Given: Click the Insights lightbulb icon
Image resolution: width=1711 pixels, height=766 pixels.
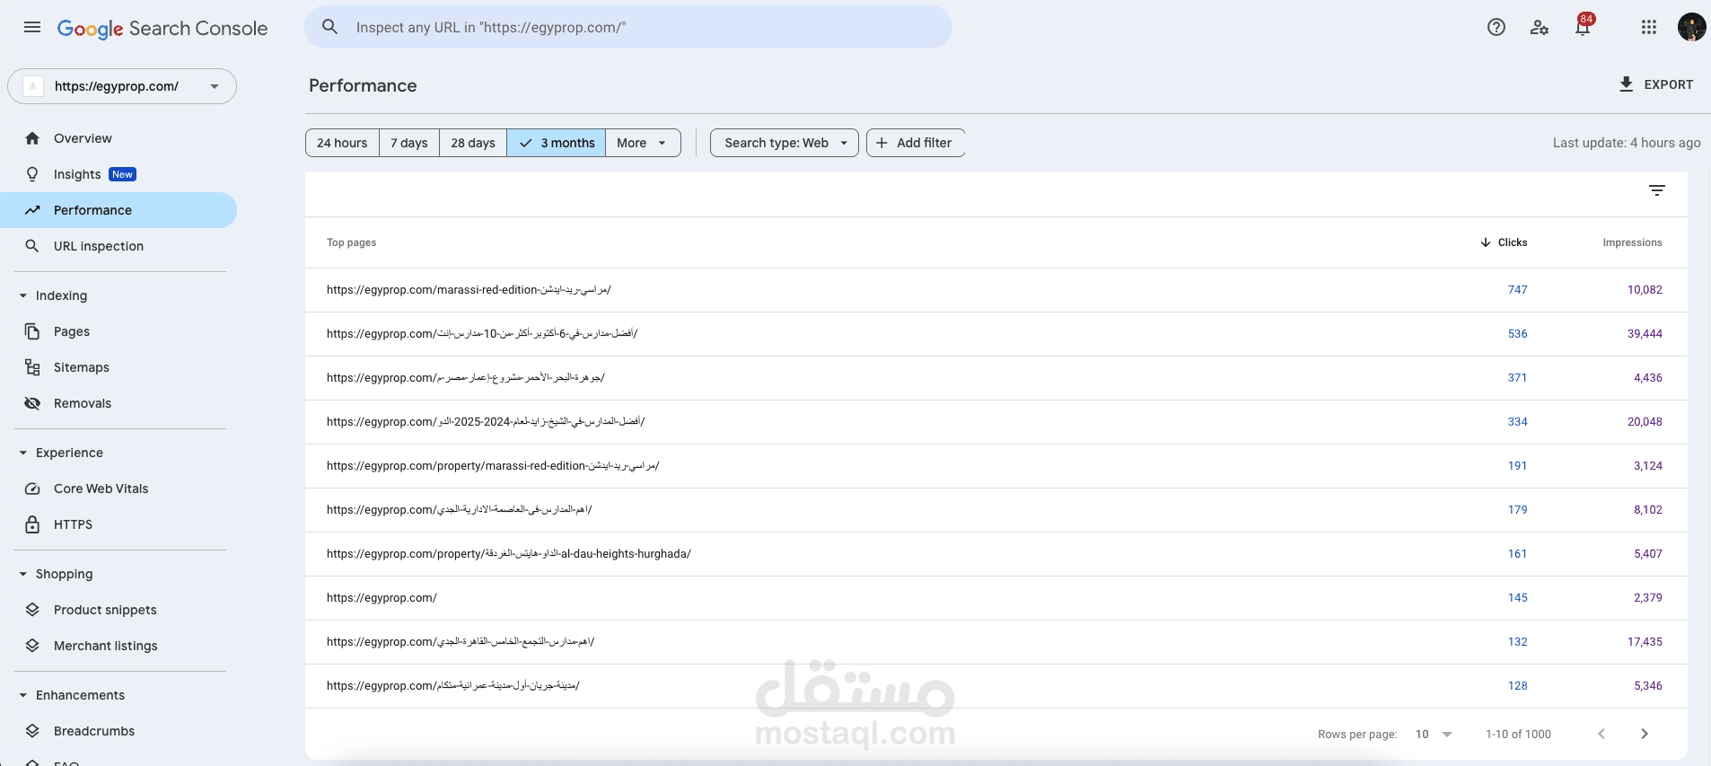Looking at the screenshot, I should [32, 174].
